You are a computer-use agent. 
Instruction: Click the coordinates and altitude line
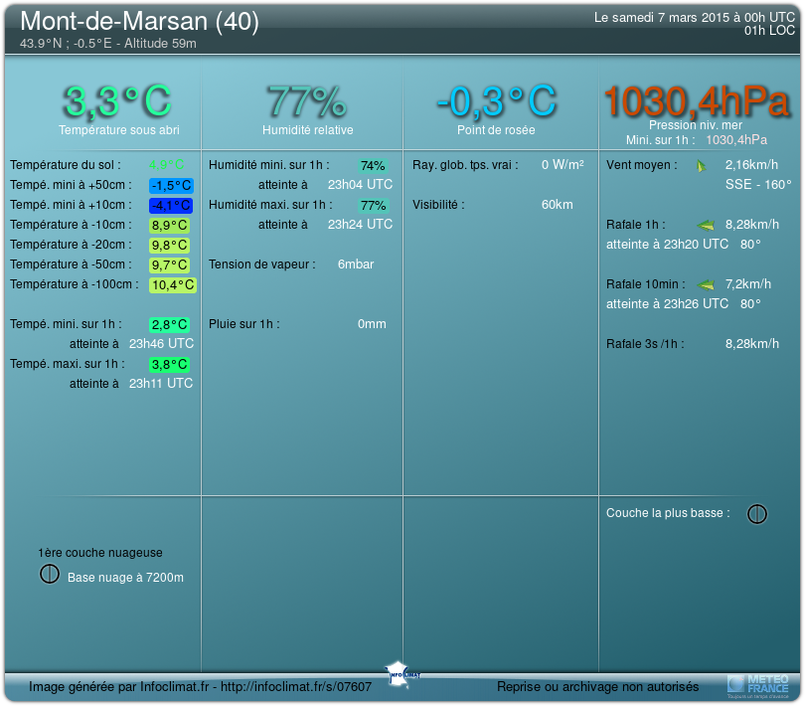pyautogui.click(x=107, y=44)
